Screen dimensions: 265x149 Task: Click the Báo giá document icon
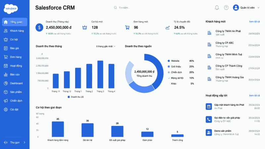6,48
